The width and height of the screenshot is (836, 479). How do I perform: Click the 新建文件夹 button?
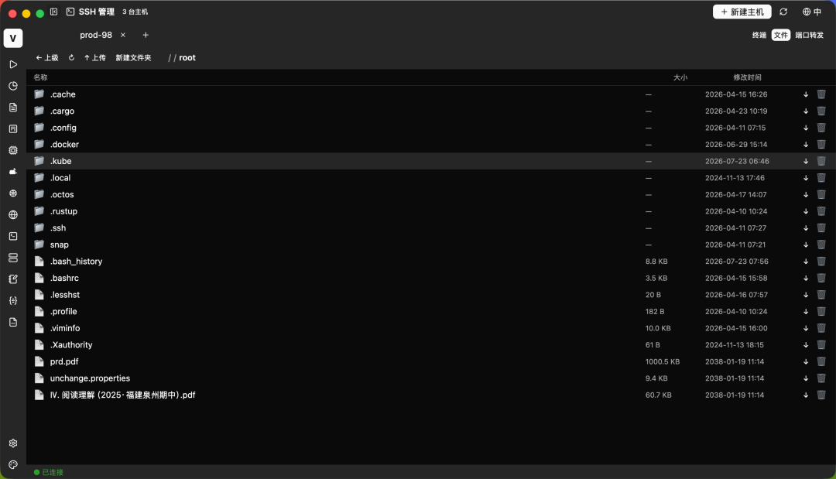(133, 57)
